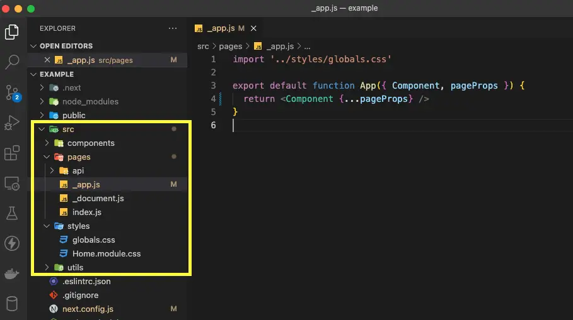Click breadcrumb ellipsis symbol segment
Viewport: 573px width, 320px height.
click(x=308, y=47)
